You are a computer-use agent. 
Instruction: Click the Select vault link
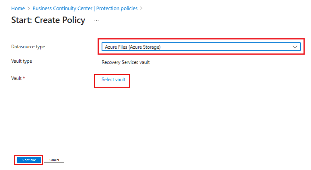click(113, 80)
